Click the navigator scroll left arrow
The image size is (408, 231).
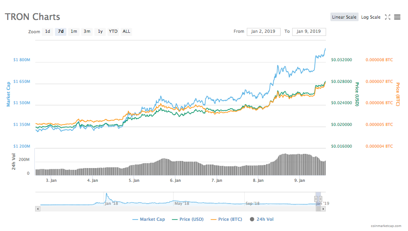click(38, 209)
